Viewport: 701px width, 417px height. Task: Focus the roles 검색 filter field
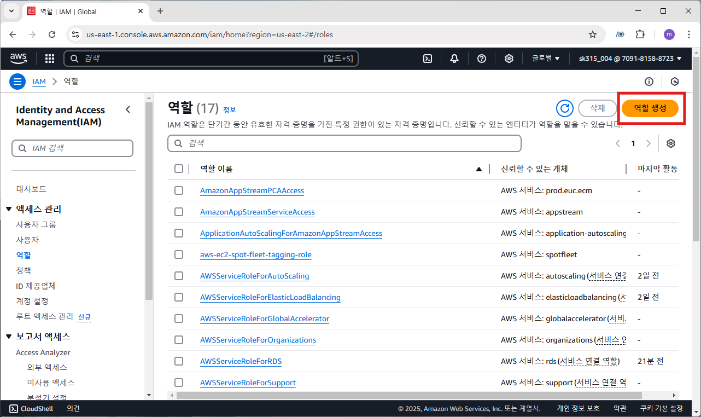(344, 143)
